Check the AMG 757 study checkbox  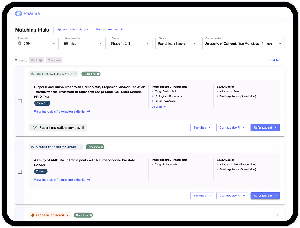[x=20, y=172]
